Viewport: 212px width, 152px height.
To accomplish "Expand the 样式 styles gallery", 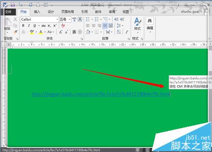I will [x=137, y=25].
